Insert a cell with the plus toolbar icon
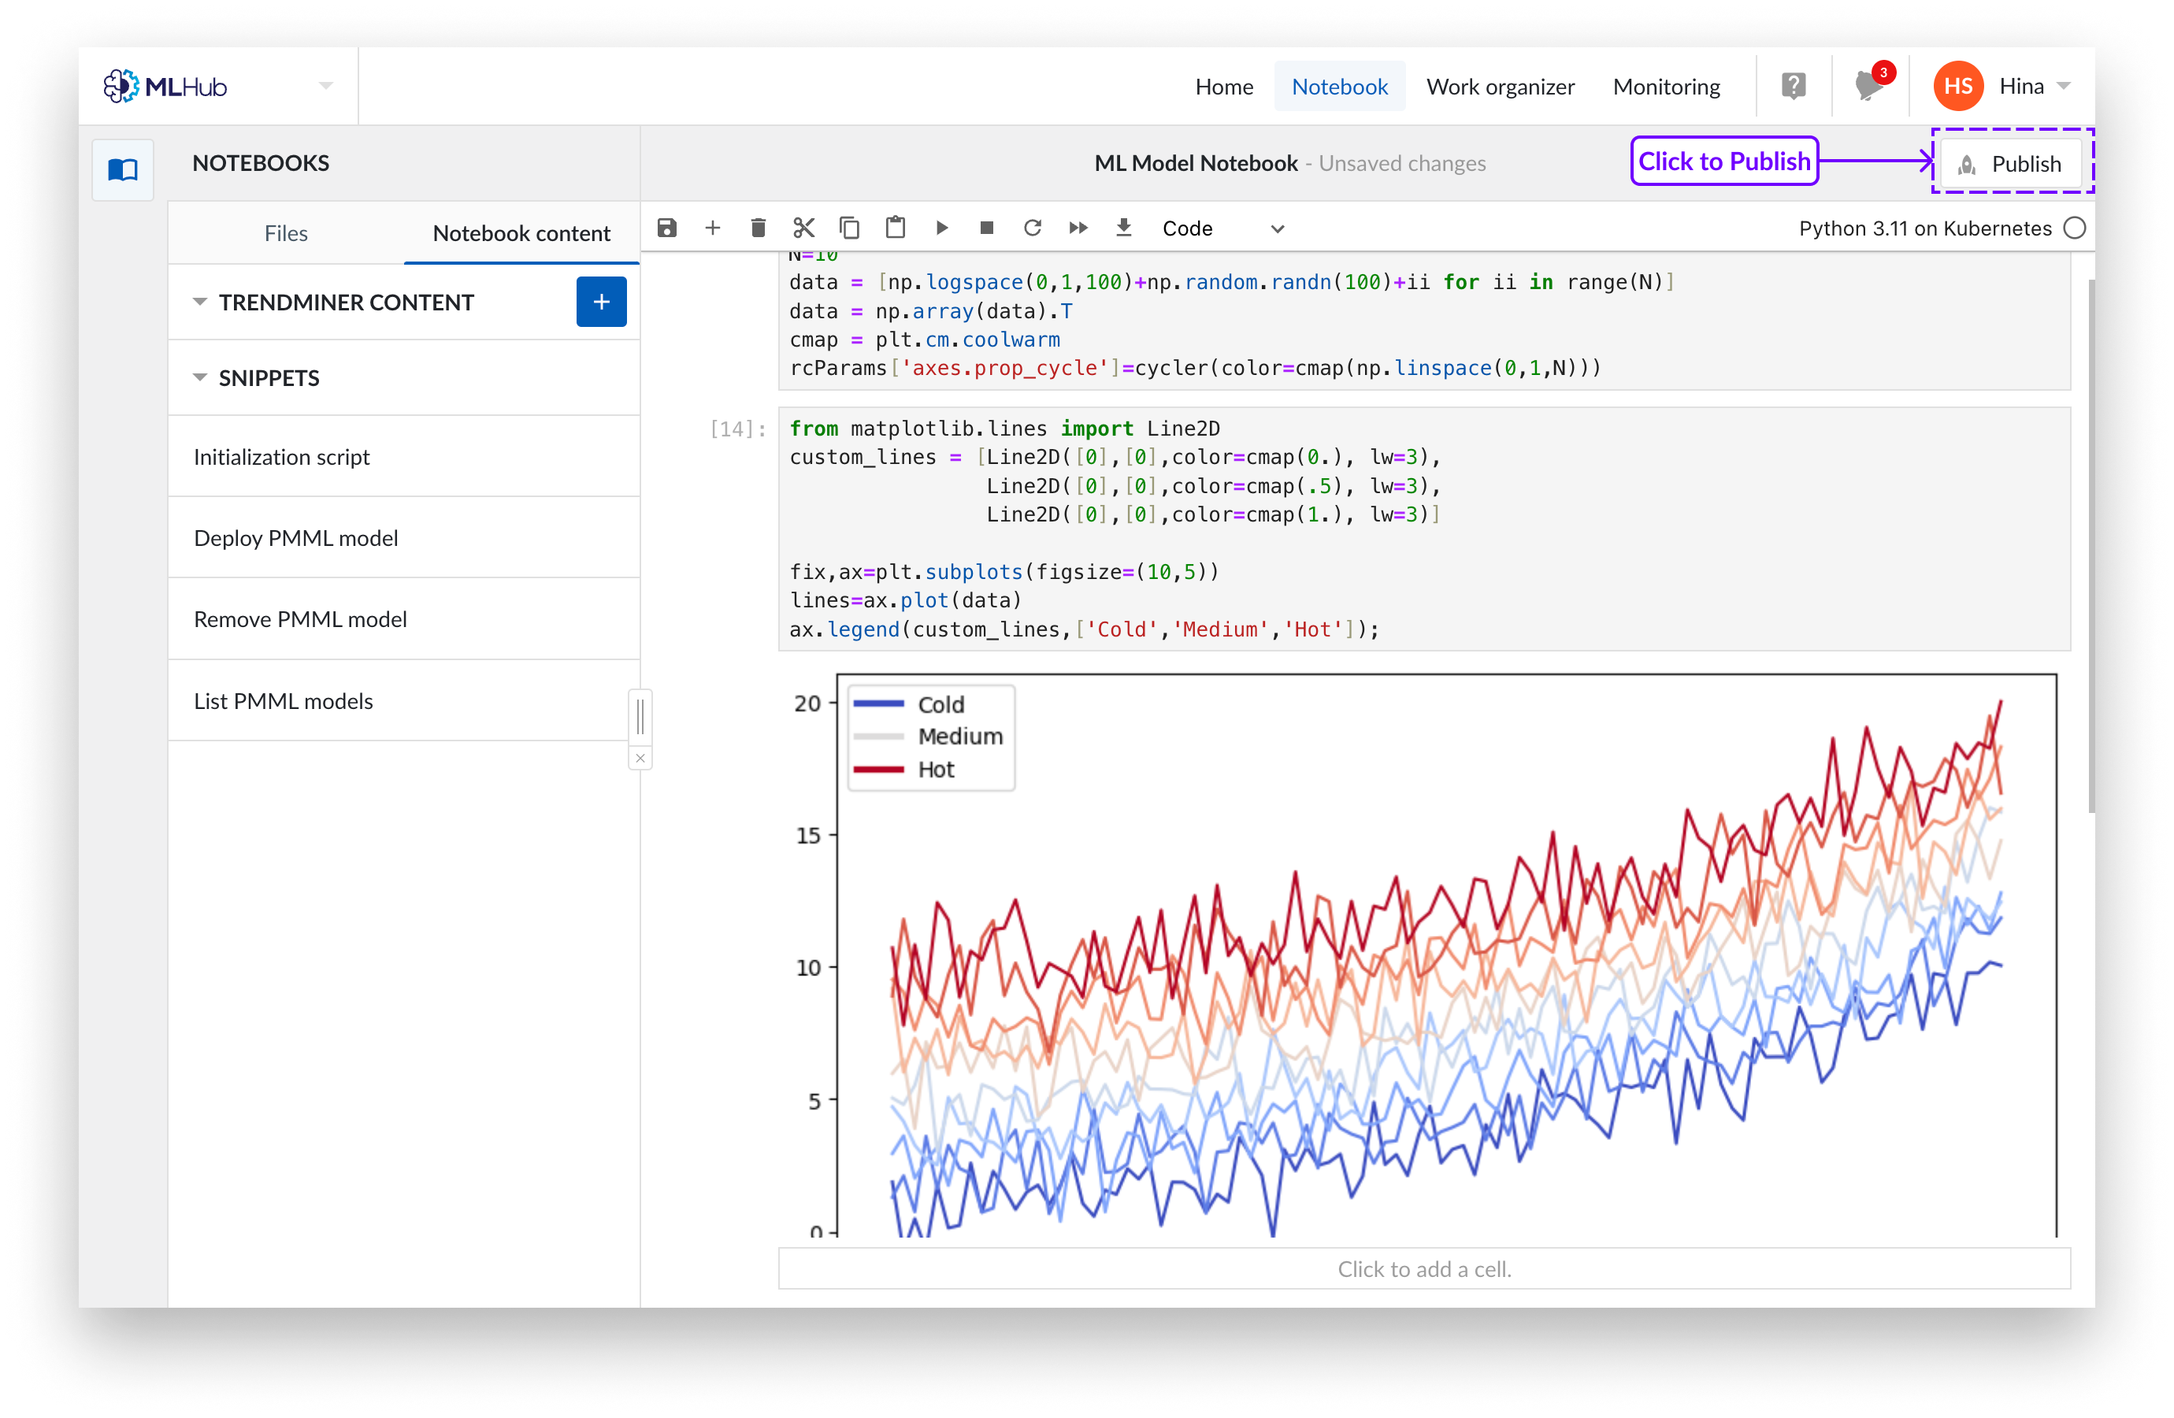Screen dimensions: 2174x1418 pos(713,228)
